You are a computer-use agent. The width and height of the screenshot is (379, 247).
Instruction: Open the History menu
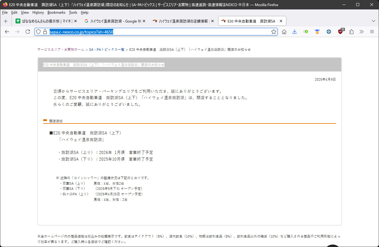pyautogui.click(x=38, y=12)
